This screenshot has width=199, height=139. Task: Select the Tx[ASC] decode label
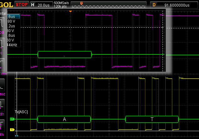(21, 112)
